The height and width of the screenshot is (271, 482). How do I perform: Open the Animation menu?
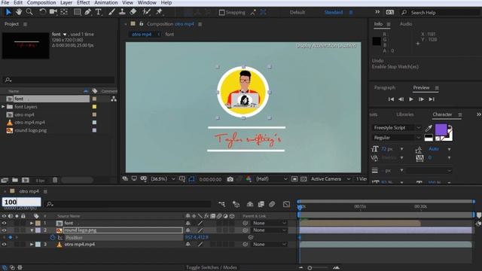pyautogui.click(x=105, y=3)
